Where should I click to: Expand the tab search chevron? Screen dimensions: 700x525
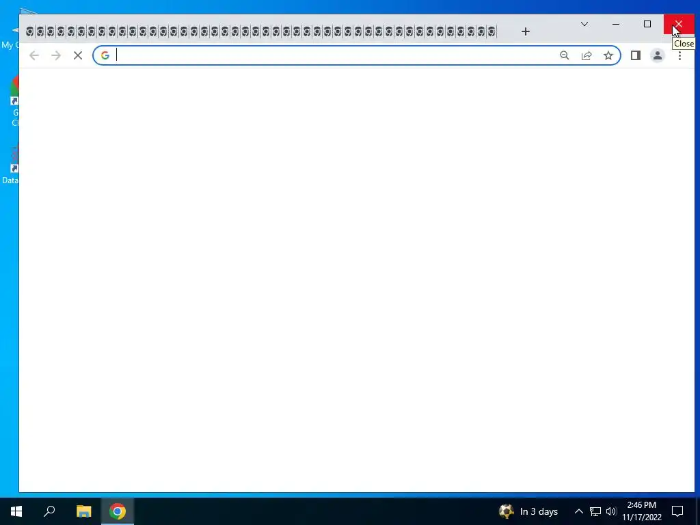(584, 24)
